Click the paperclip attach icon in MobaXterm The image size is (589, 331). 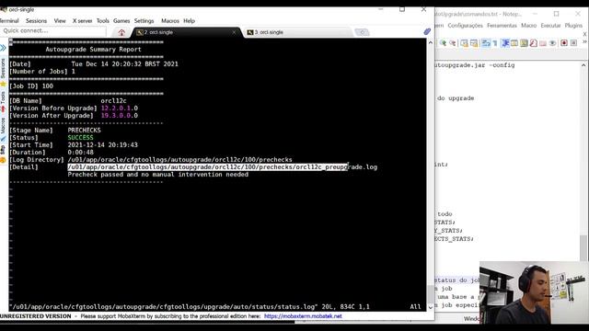click(x=427, y=32)
